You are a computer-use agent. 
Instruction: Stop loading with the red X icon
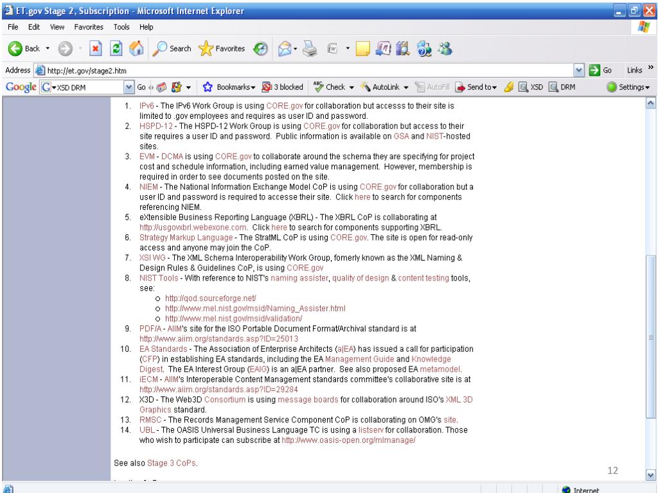point(96,49)
